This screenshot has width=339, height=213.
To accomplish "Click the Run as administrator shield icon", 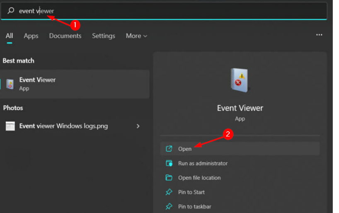I will (169, 163).
